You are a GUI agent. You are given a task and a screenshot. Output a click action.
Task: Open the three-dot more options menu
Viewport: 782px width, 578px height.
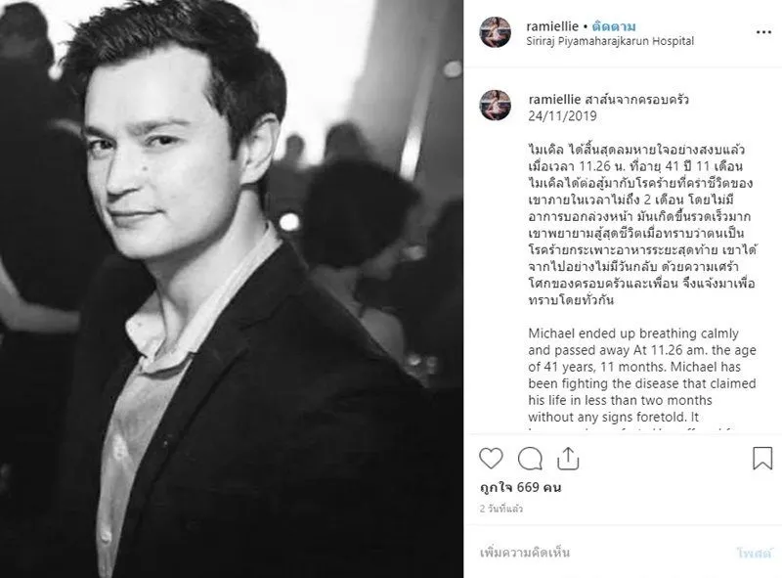click(x=763, y=32)
